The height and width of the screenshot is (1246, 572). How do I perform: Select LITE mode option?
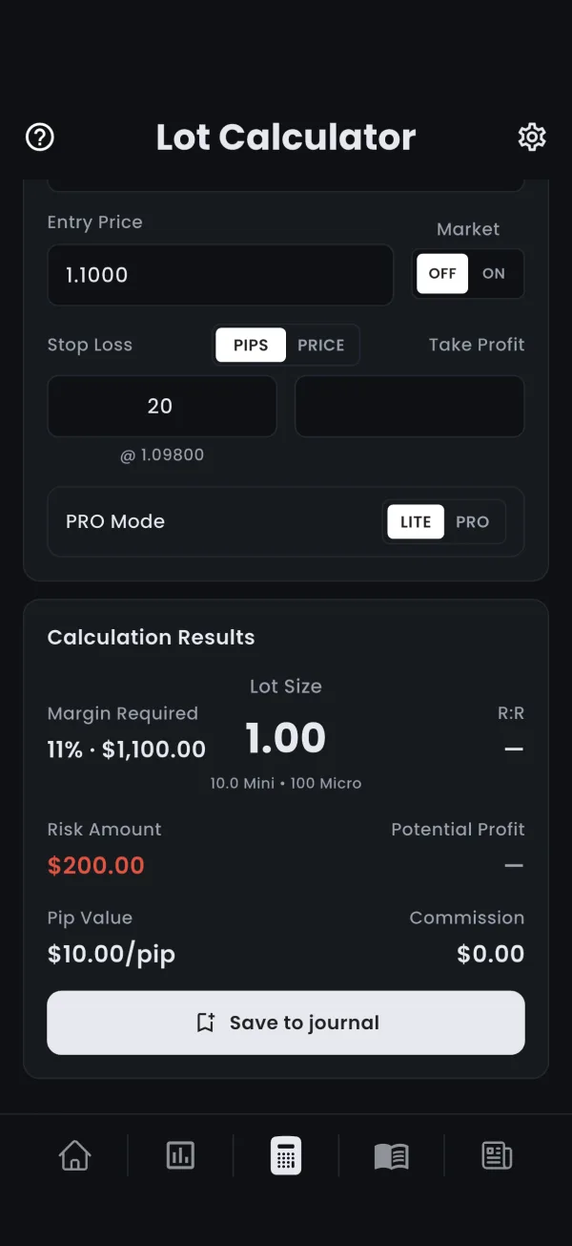pos(416,522)
